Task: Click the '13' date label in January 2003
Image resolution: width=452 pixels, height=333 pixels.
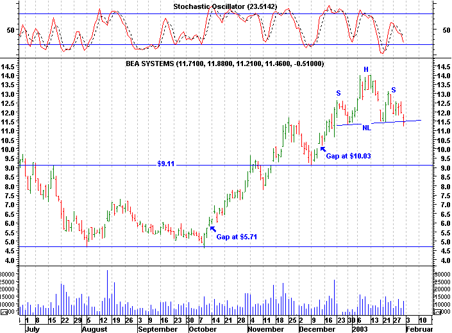Action: tap(374, 320)
